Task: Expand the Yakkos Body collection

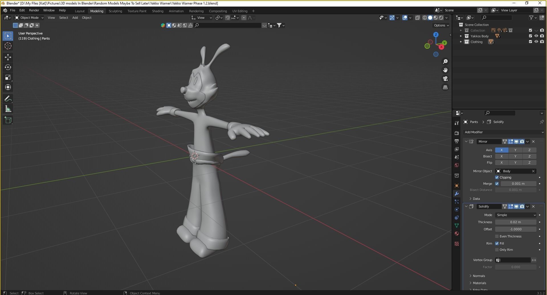Action: pos(461,36)
